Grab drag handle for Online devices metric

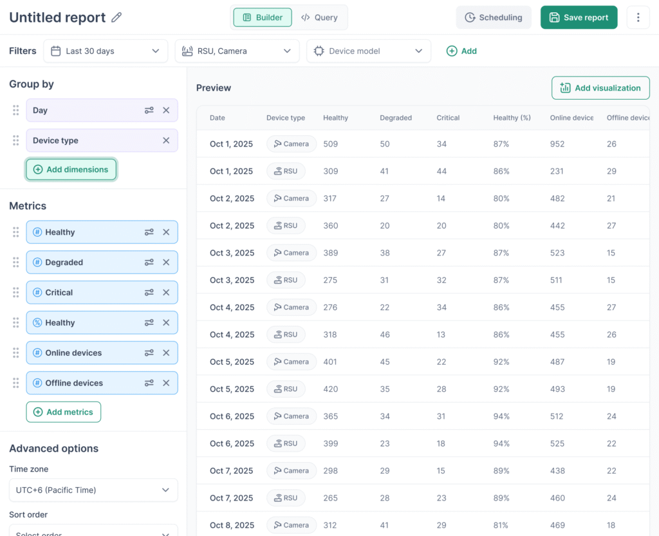[x=16, y=353]
